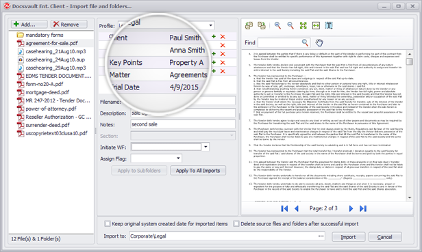Remove the Paul Smith client value with the red X
This screenshot has height=252, width=422.
(x=223, y=37)
